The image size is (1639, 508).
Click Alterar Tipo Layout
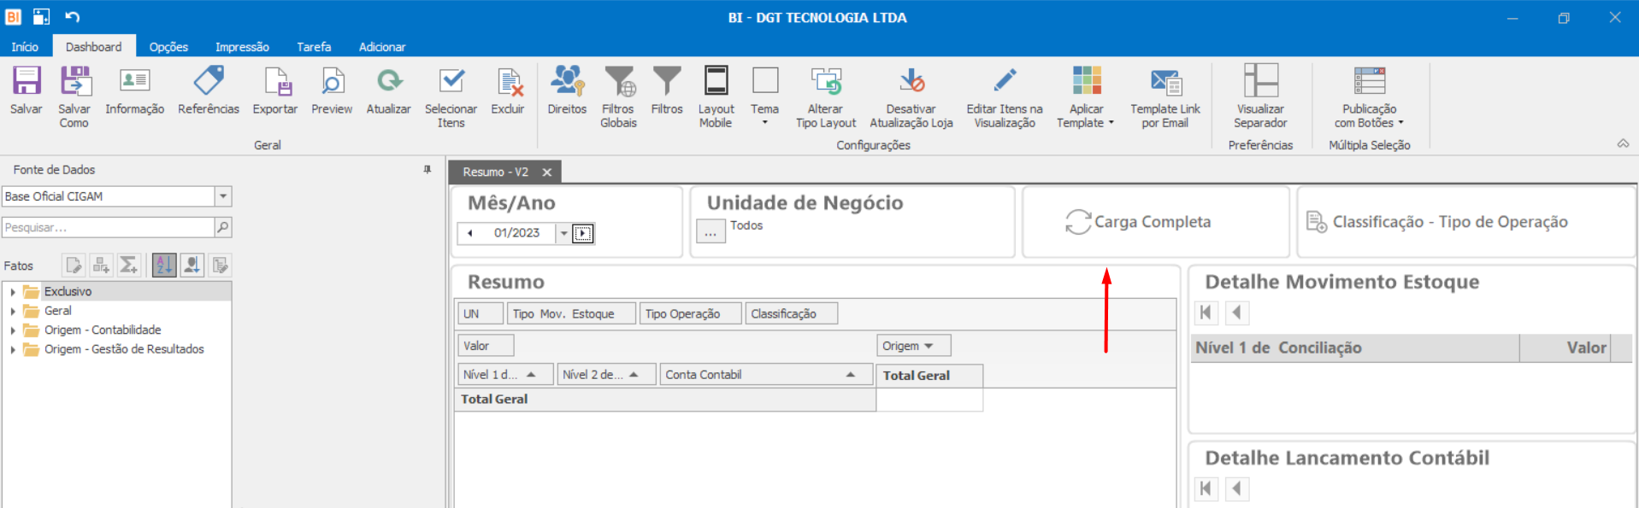pyautogui.click(x=826, y=96)
